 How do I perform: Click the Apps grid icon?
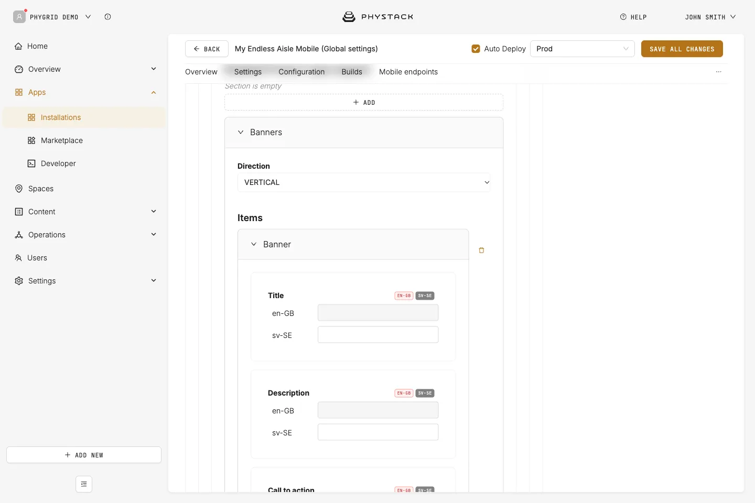coord(19,92)
